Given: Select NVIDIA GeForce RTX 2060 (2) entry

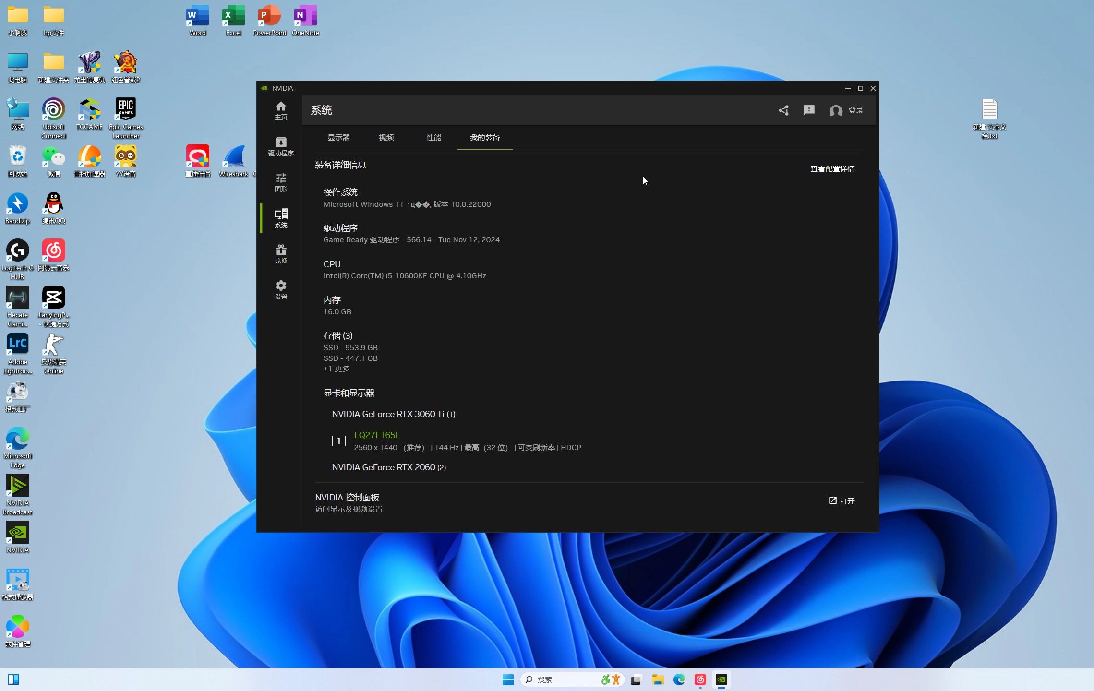Looking at the screenshot, I should (x=389, y=467).
